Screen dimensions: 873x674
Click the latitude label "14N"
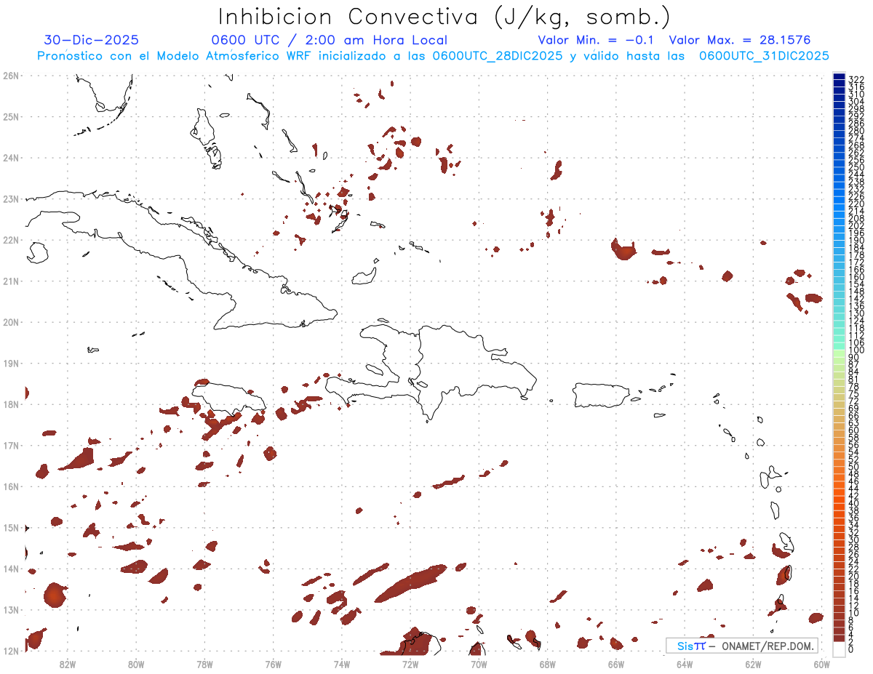[x=11, y=569]
